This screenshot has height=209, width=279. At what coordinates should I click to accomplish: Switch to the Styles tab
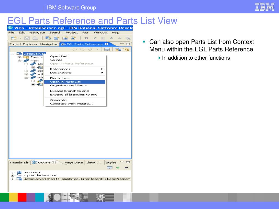point(111,162)
